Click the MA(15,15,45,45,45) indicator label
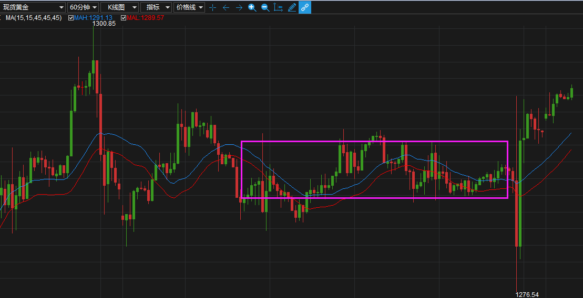583x298 pixels. point(34,18)
